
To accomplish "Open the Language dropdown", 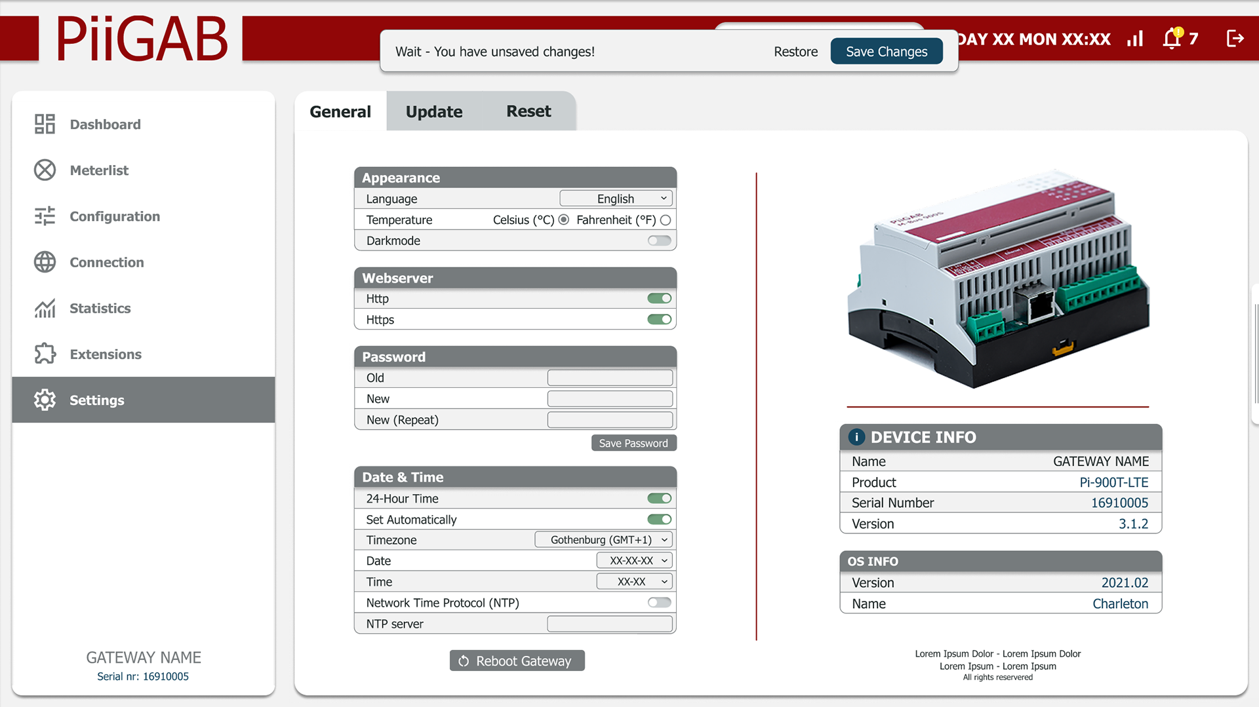I will point(616,199).
